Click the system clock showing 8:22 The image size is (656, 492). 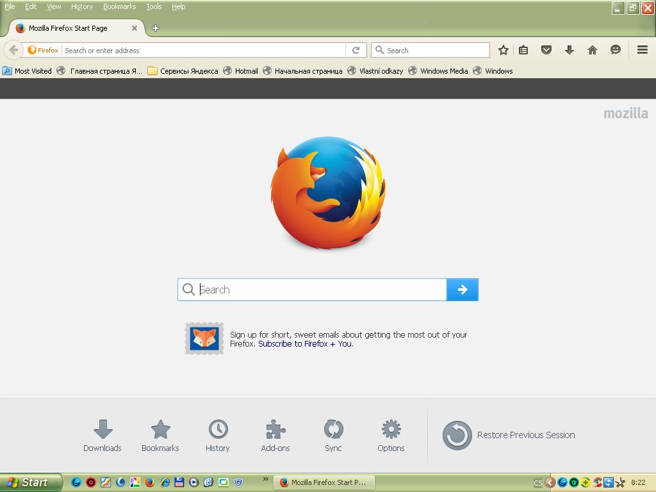(638, 483)
